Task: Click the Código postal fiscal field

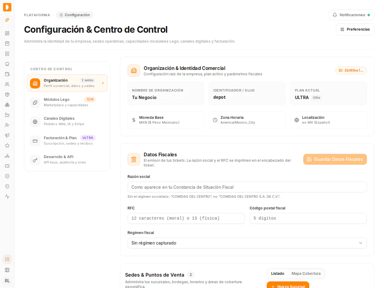Action: [x=308, y=218]
